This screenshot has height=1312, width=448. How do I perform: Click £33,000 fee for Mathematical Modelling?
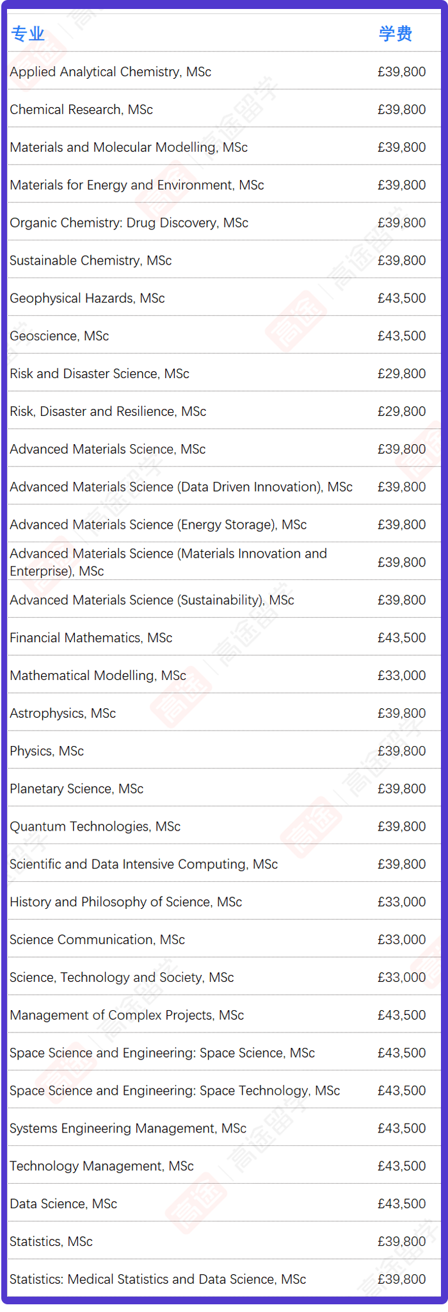point(401,676)
